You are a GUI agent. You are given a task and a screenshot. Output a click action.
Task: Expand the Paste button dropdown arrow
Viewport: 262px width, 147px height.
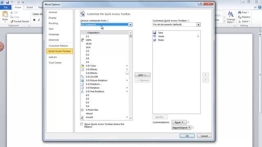[5, 22]
